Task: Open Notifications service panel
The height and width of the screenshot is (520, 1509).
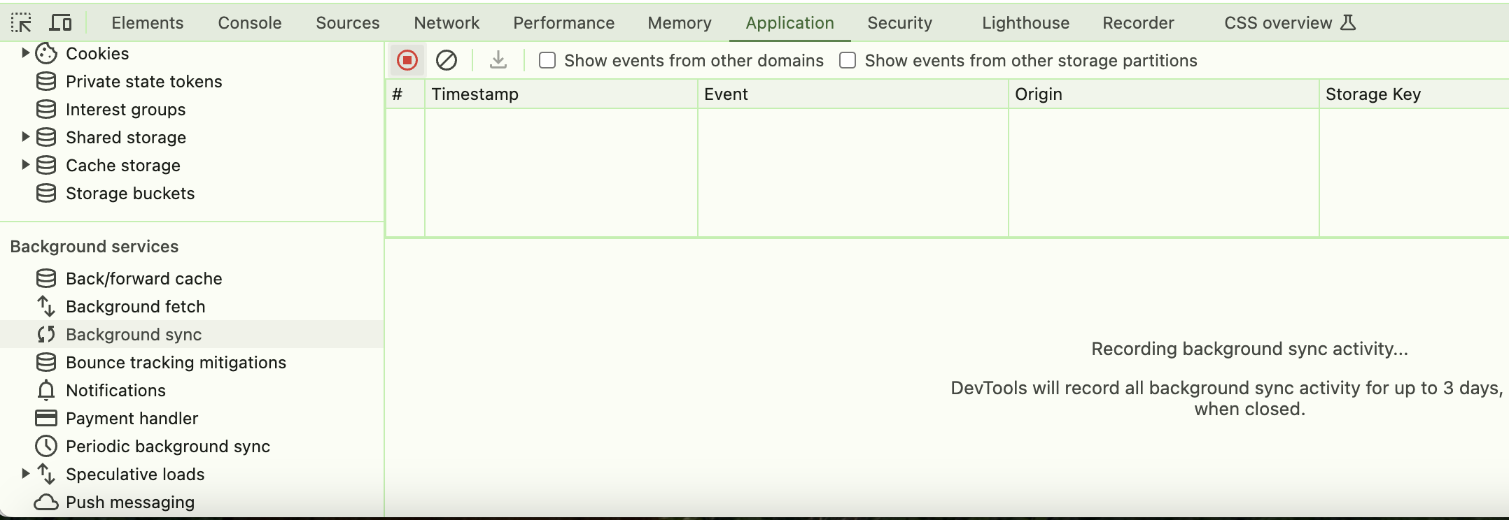Action: 116,390
